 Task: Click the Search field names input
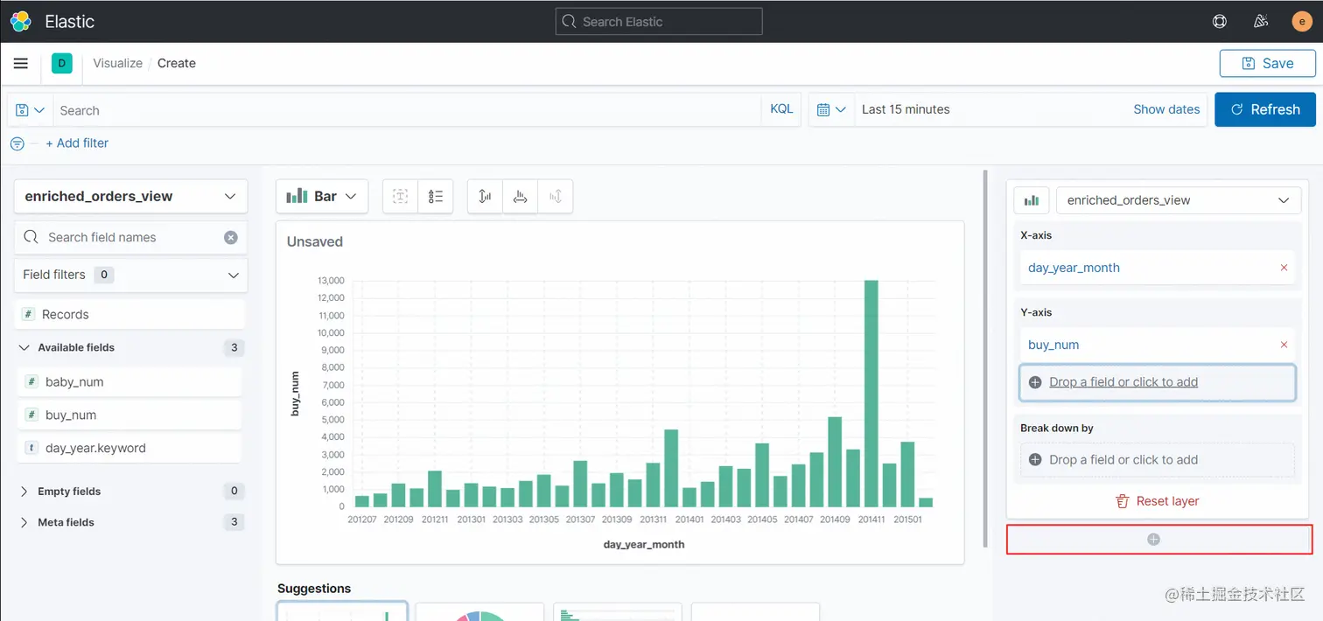pos(131,237)
